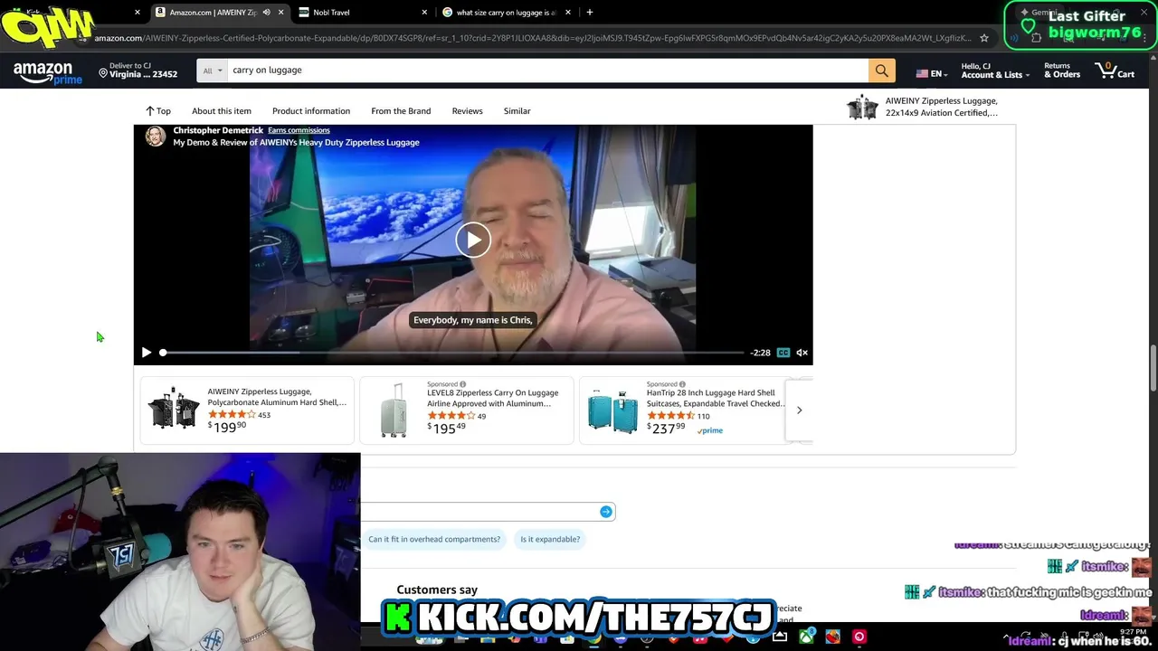Submit question with blue arrow button
The width and height of the screenshot is (1158, 651).
pos(605,512)
